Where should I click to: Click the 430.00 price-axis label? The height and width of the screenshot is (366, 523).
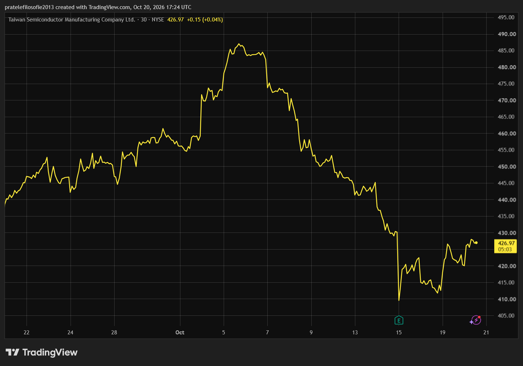(x=507, y=233)
